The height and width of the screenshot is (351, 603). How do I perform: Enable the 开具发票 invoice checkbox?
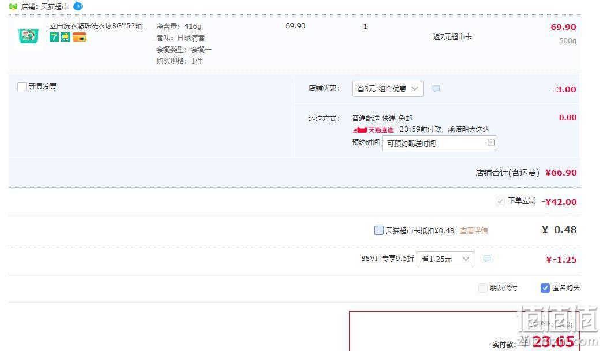click(x=22, y=87)
